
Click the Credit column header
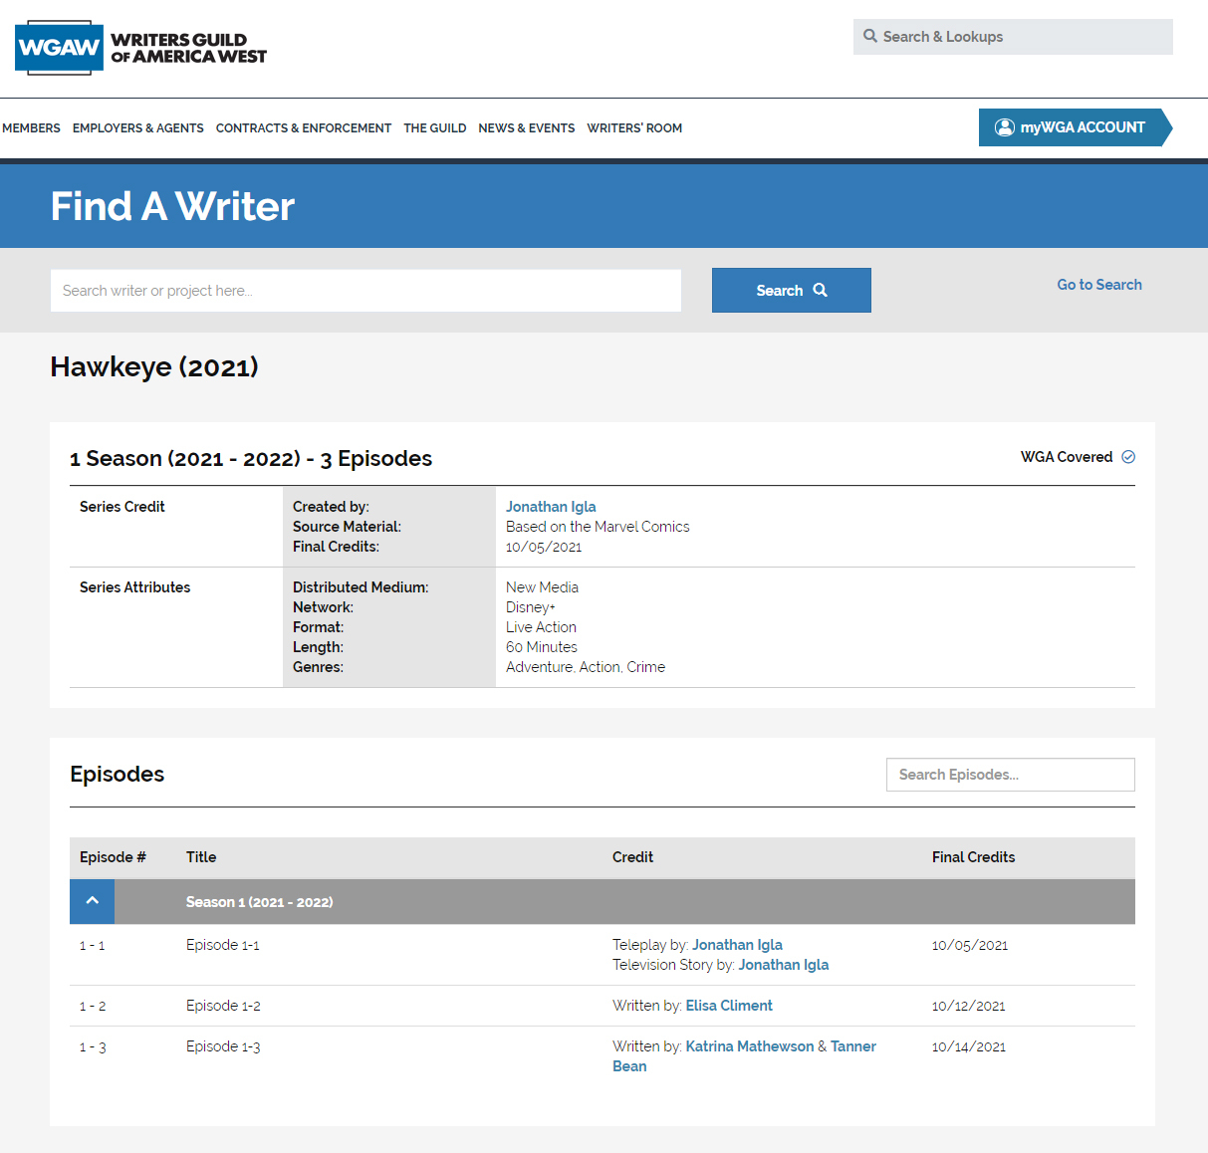pyautogui.click(x=633, y=857)
